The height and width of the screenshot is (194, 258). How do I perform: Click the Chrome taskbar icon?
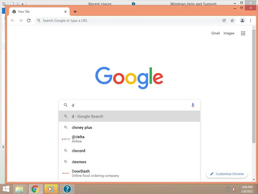point(35,189)
